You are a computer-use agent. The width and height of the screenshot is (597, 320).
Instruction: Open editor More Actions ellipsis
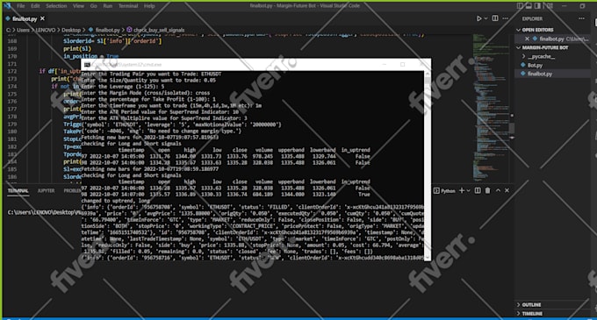505,18
